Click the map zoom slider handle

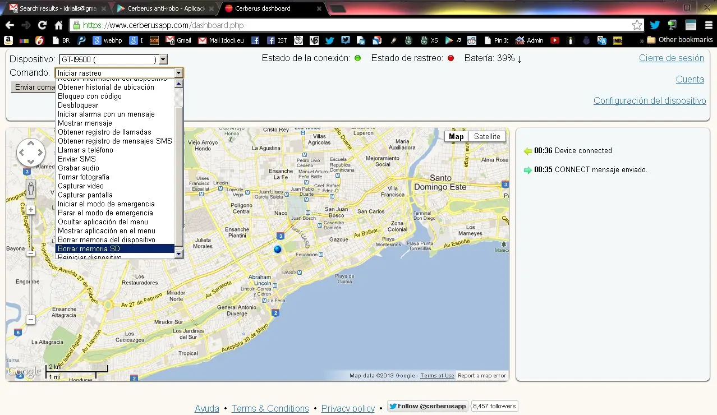point(31,253)
